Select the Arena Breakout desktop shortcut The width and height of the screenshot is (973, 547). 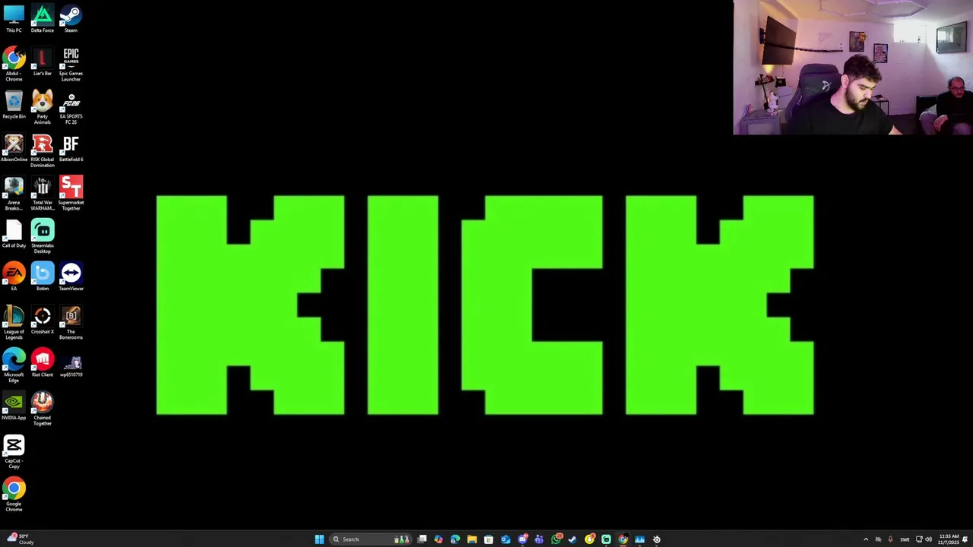click(x=14, y=194)
